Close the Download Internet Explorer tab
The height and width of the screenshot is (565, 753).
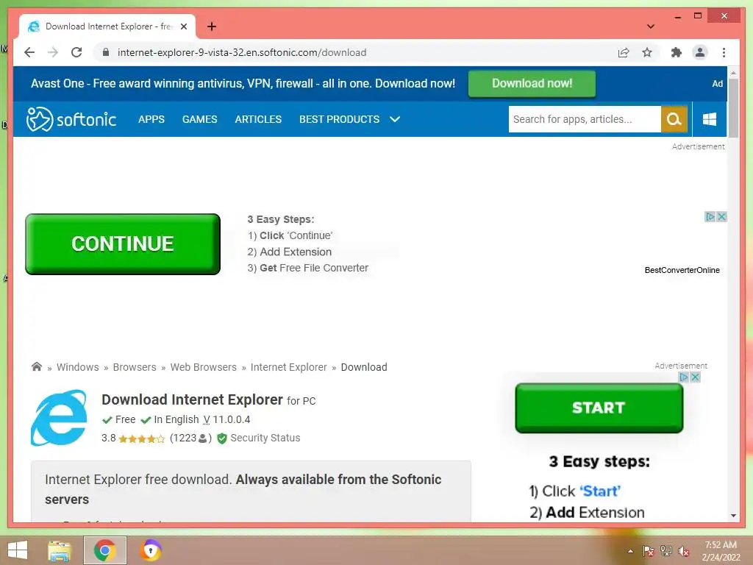click(183, 26)
